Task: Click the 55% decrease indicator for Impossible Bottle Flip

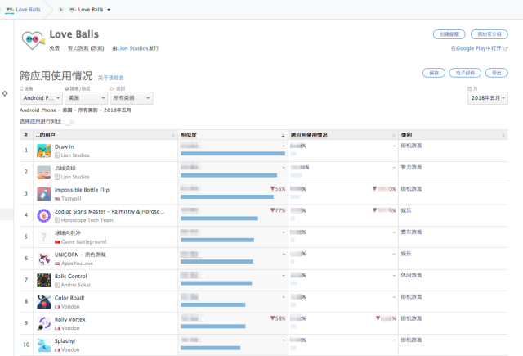Action: 278,189
